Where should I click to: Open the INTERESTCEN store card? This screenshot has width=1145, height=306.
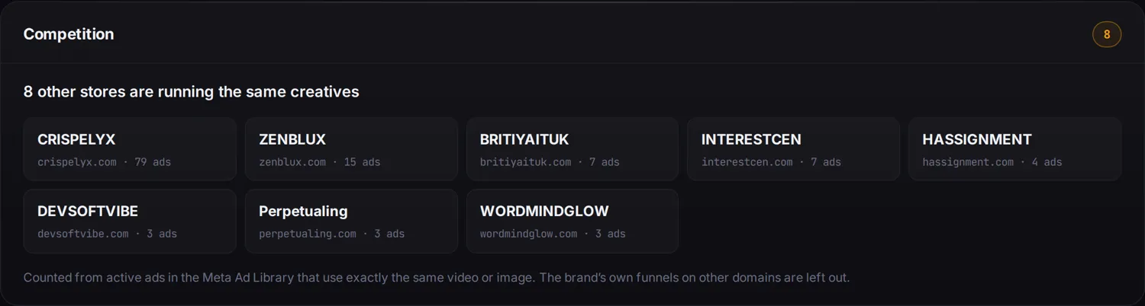794,149
